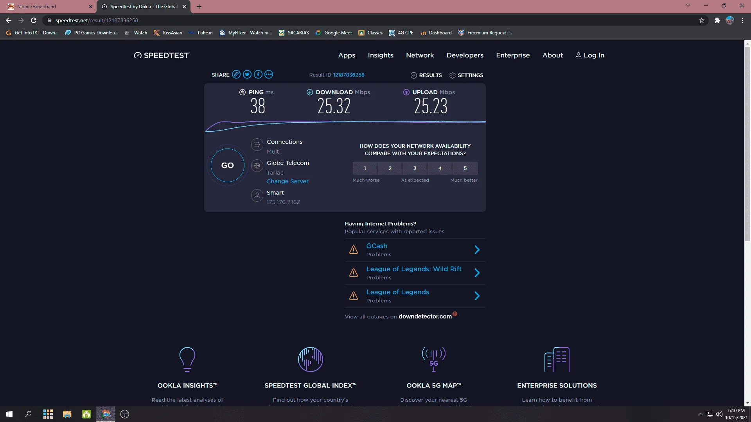The image size is (751, 422).
Task: Click Log In
Action: pyautogui.click(x=590, y=55)
